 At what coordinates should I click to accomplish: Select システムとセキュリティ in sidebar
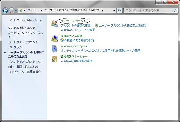click(x=23, y=28)
